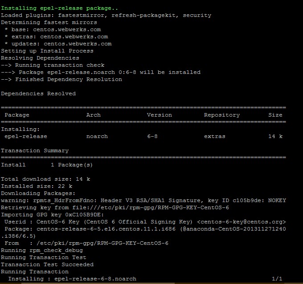Image resolution: width=303 pixels, height=284 pixels.
Task: Click the '6-8' version cell
Action: pyautogui.click(x=152, y=137)
